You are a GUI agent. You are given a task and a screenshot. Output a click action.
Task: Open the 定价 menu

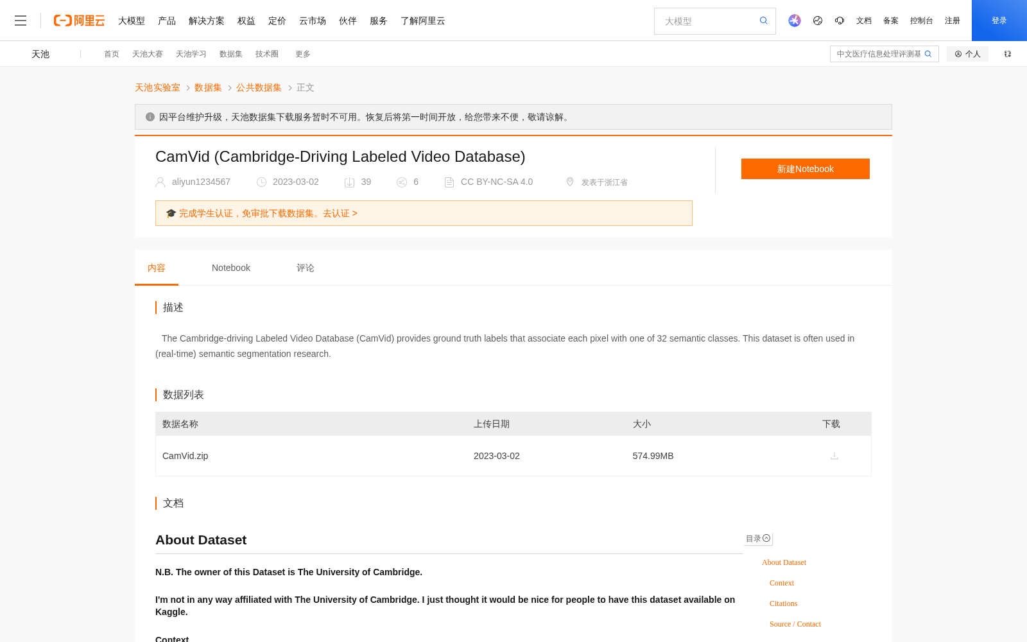point(277,21)
